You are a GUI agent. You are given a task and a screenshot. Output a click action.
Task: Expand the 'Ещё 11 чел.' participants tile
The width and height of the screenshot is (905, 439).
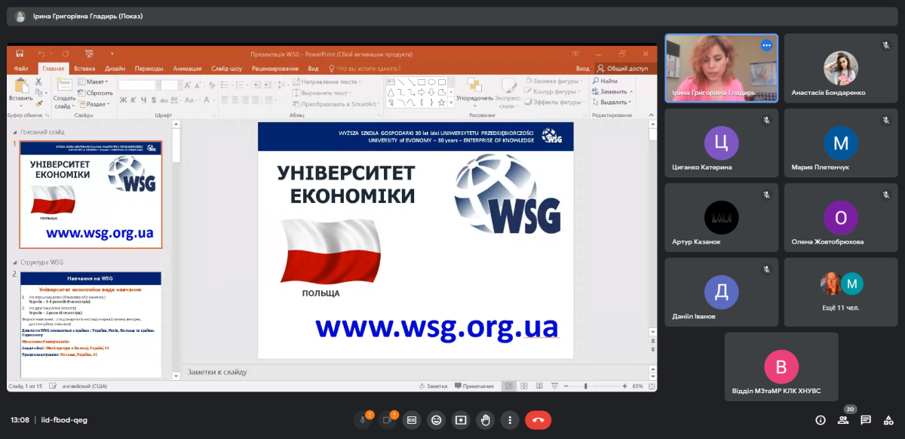(x=841, y=291)
